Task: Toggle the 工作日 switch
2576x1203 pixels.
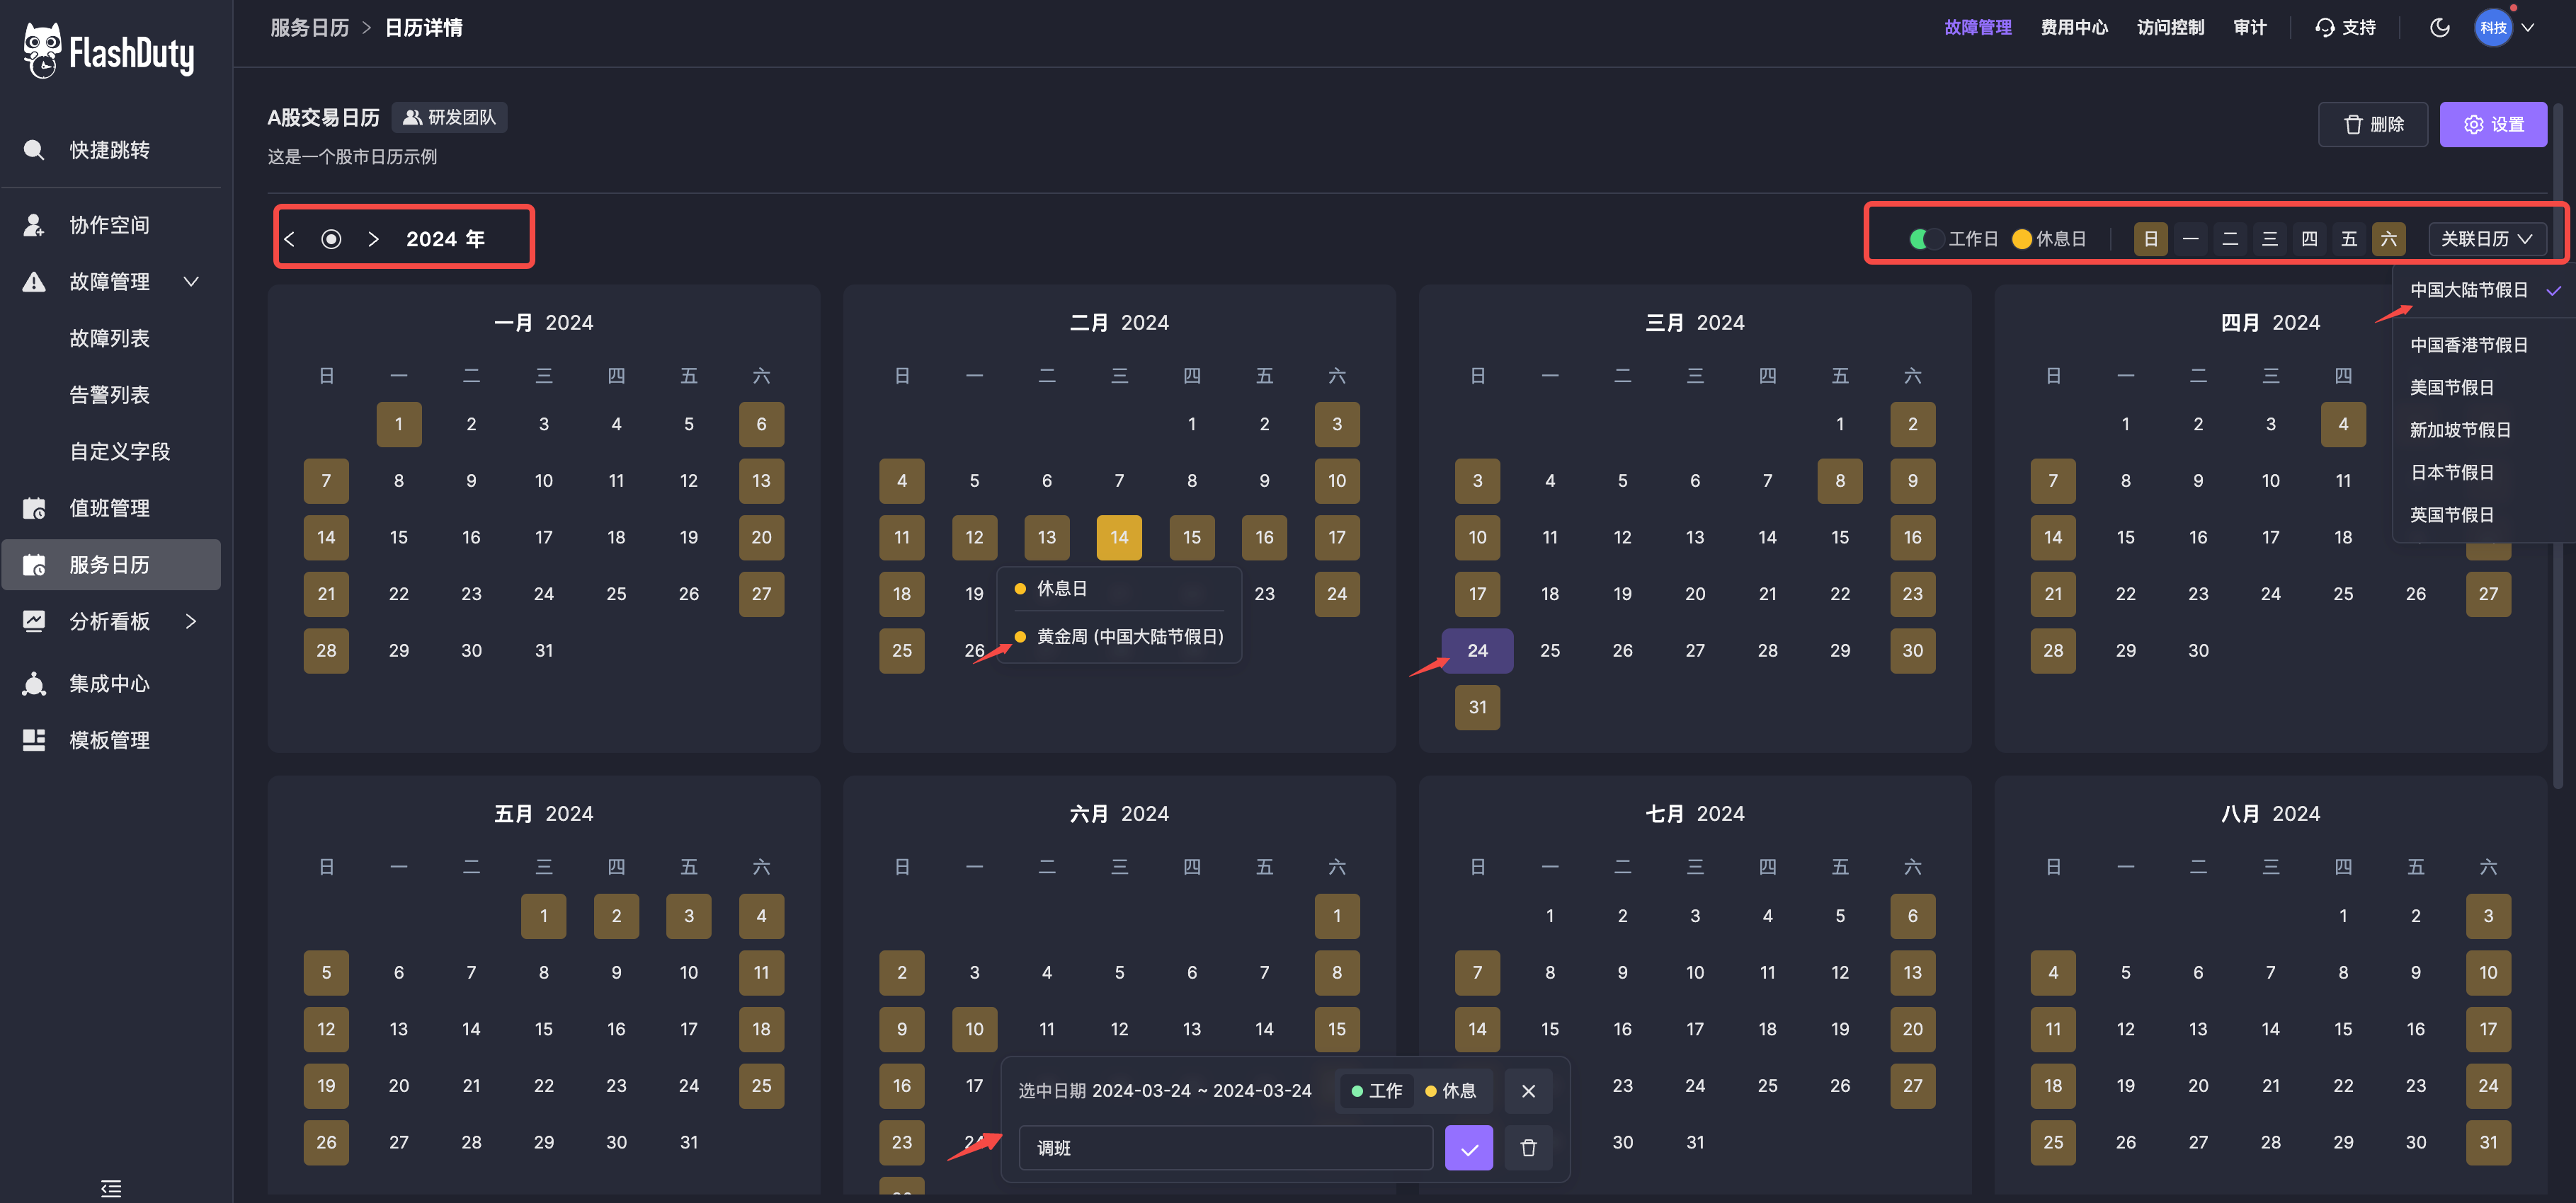Action: [1926, 238]
